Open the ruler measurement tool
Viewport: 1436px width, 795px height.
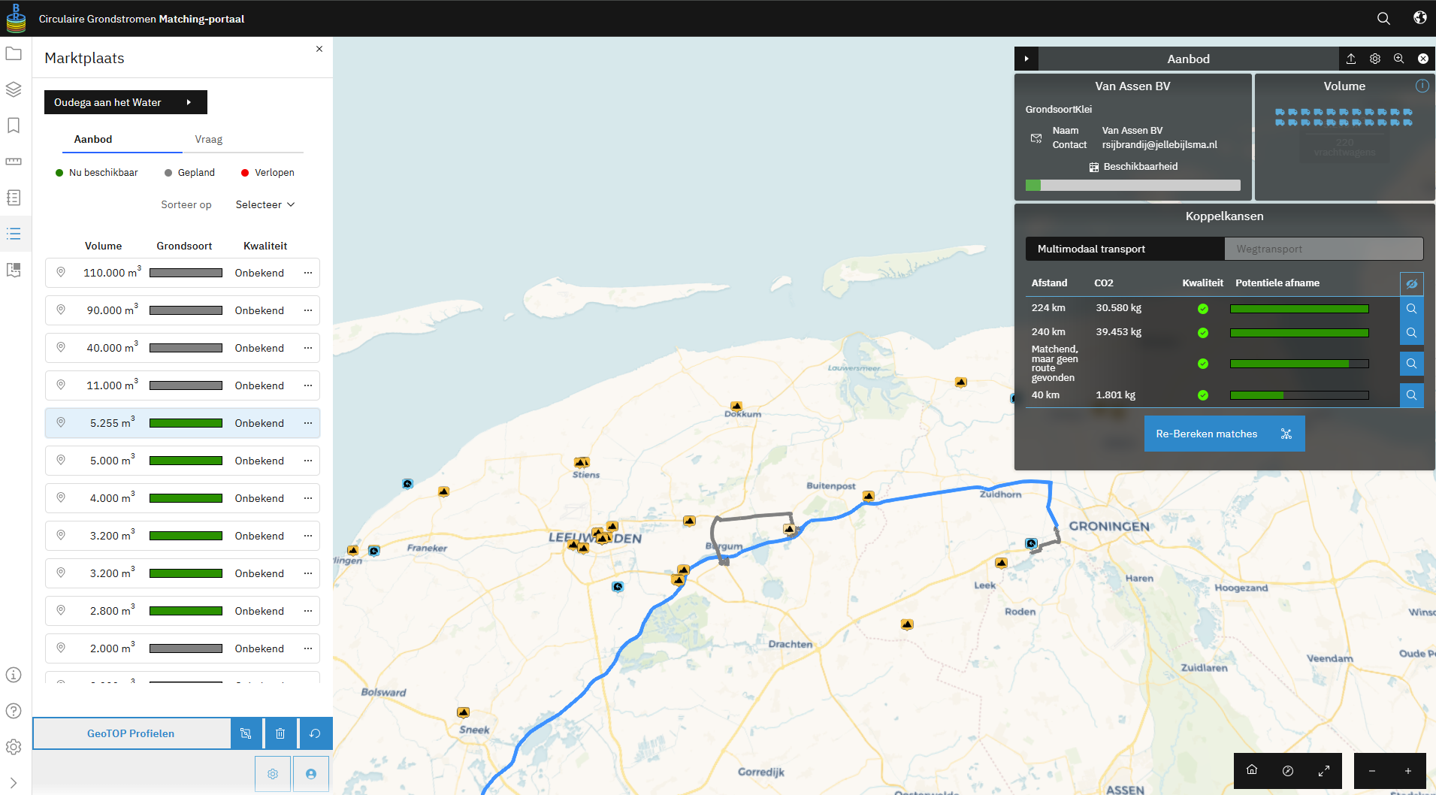[x=14, y=162]
